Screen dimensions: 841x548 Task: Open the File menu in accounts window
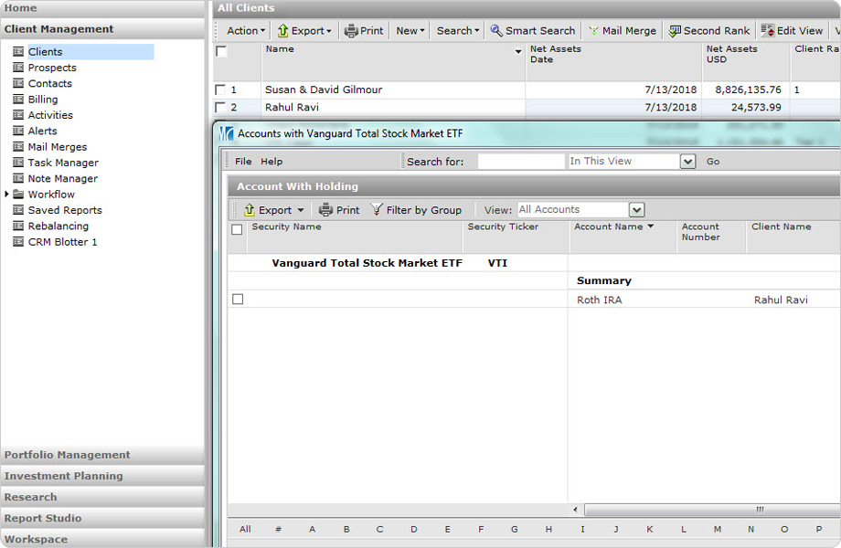[x=243, y=162]
